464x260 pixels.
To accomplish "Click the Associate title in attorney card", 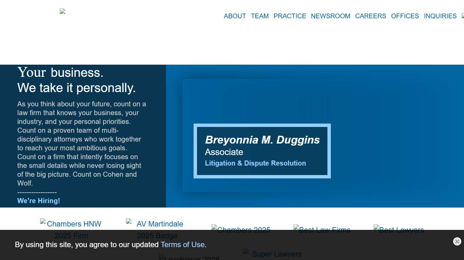I will click(224, 152).
